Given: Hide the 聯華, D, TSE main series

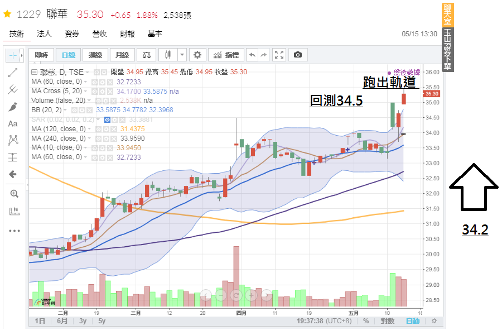Looking at the screenshot, I should (96, 73).
